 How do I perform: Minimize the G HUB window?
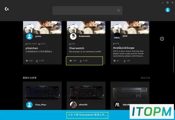[x=163, y=2]
